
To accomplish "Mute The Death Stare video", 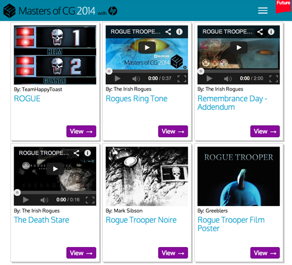I will (x=44, y=200).
